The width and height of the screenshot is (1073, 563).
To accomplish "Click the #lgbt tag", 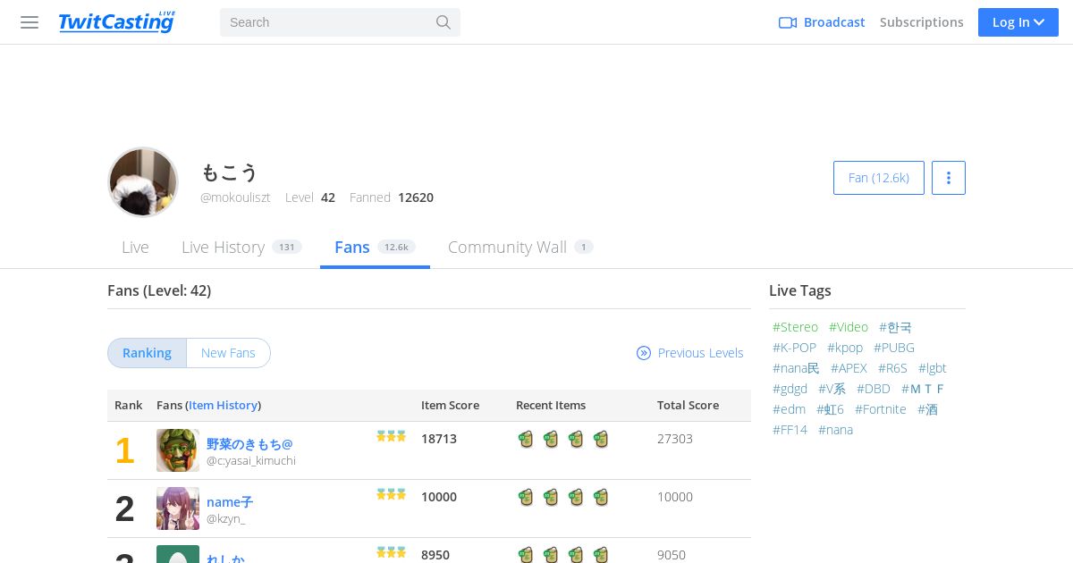I will [x=933, y=368].
